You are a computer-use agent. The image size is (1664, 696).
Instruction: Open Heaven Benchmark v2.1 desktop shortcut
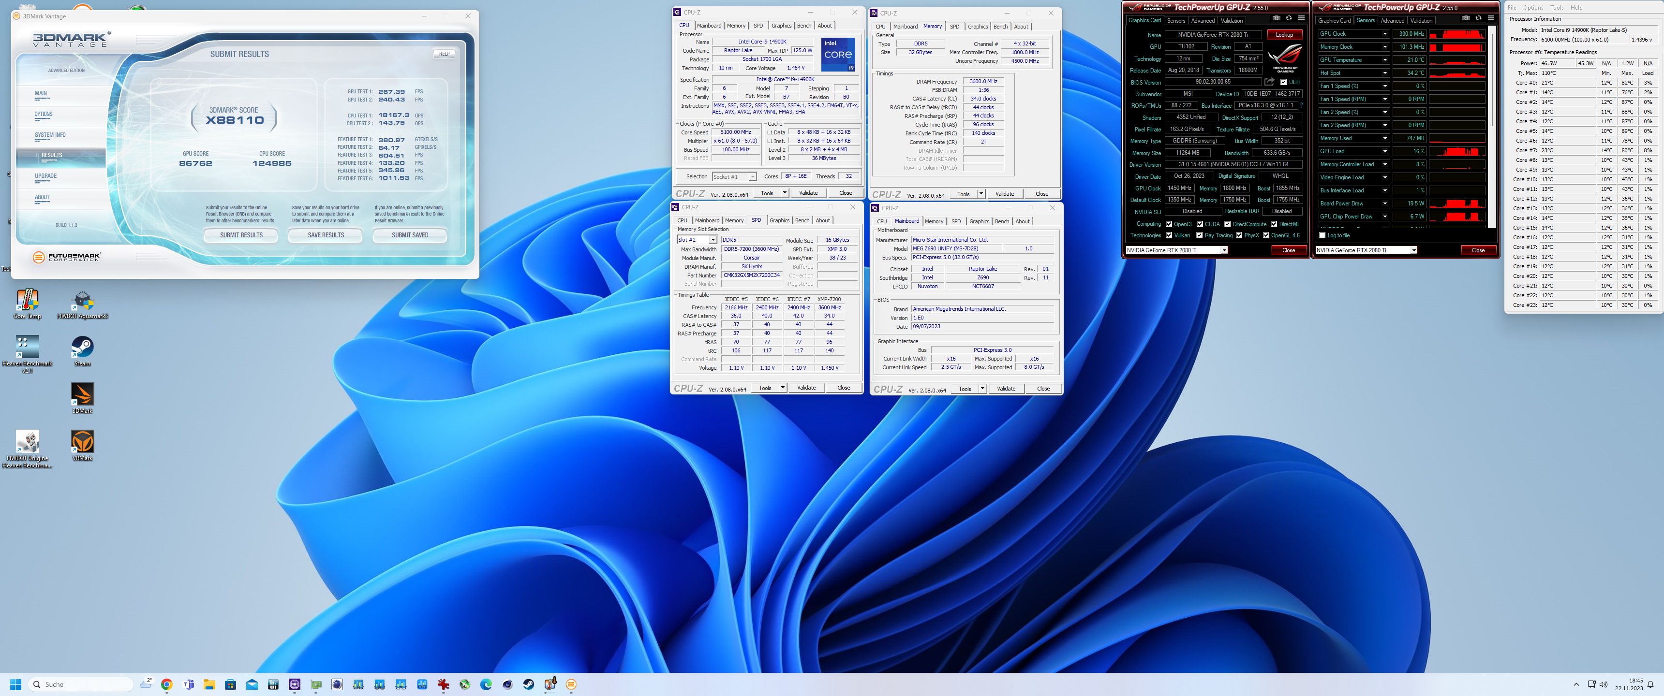point(27,354)
